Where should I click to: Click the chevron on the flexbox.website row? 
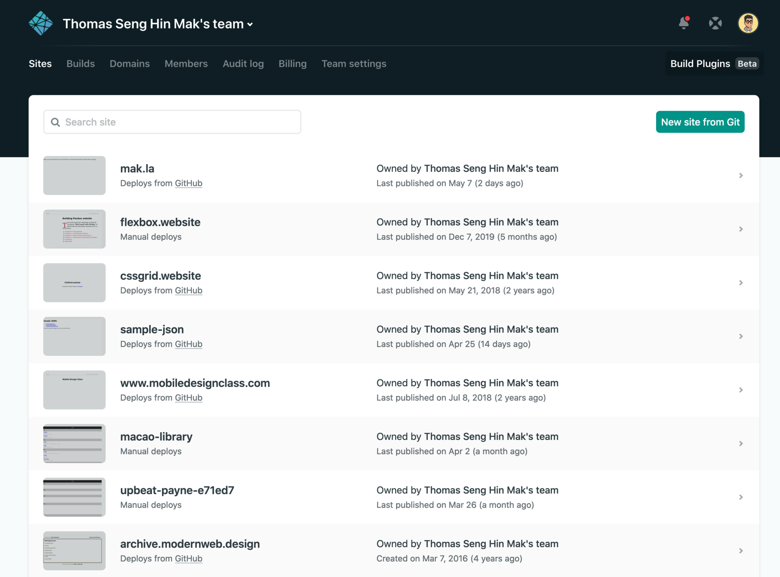[741, 229]
